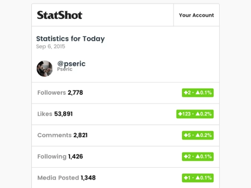251x188 pixels.
Task: Select the Comments 2,821 row
Action: click(125, 135)
